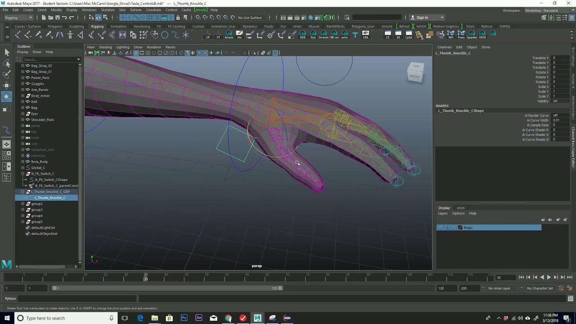Open viewport Shading menu

coord(105,47)
